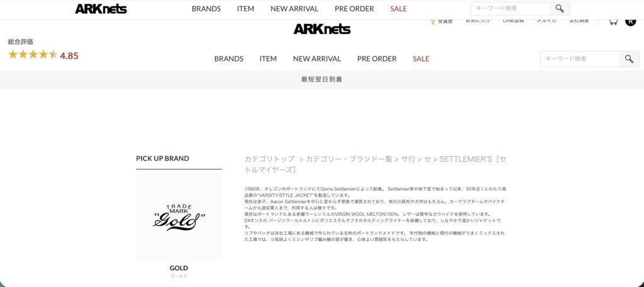Click the lower search bar magnifier icon
The width and height of the screenshot is (644, 287).
pos(629,59)
